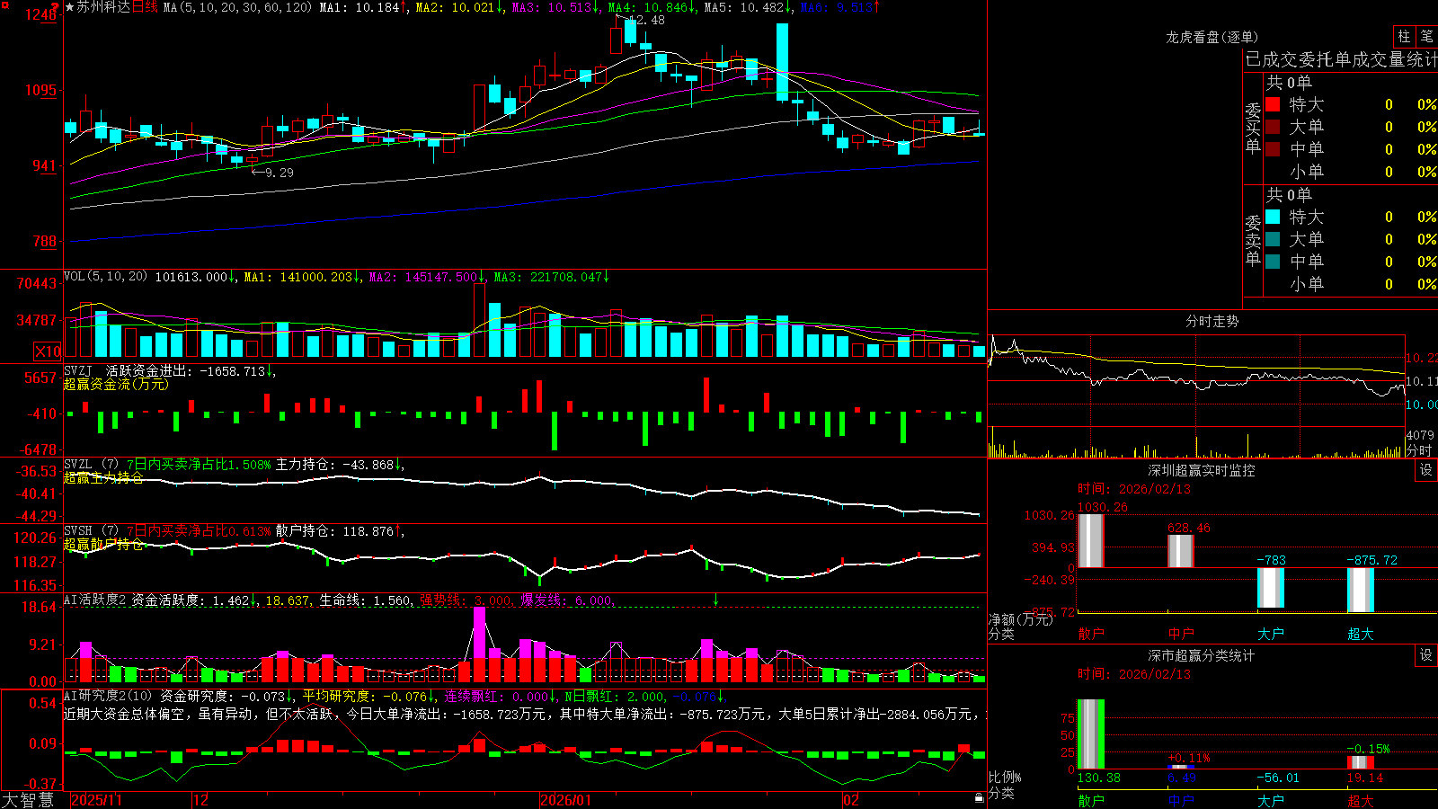Viewport: 1438px width, 809px height.
Task: Click the X10 volume scale box
Action: pyautogui.click(x=49, y=351)
